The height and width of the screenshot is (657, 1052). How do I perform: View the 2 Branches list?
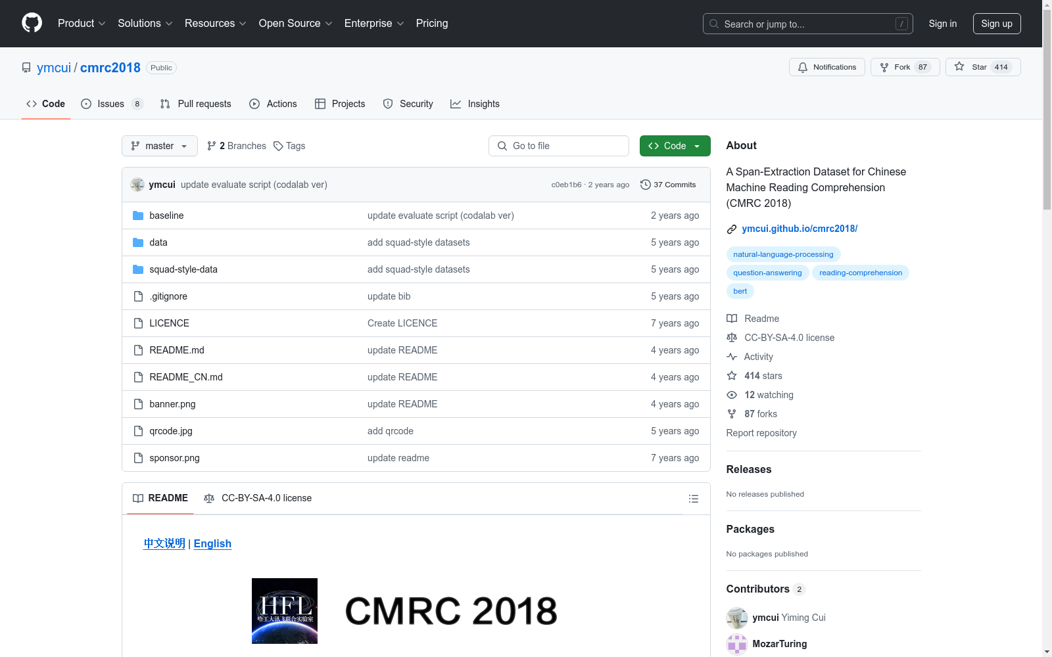click(237, 146)
